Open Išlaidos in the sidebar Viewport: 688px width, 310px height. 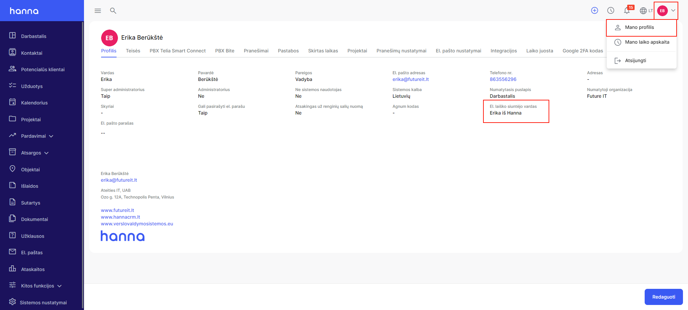(x=30, y=186)
